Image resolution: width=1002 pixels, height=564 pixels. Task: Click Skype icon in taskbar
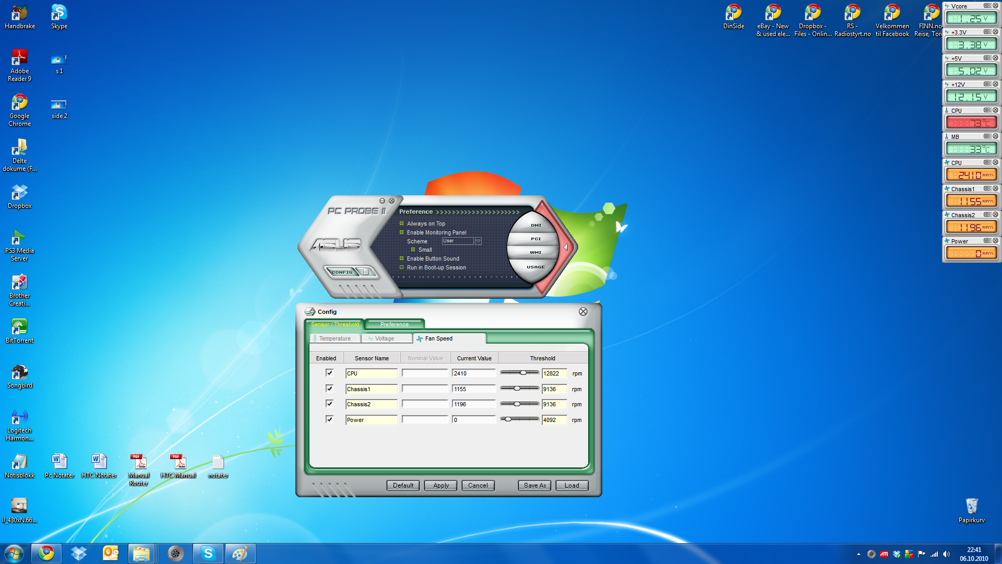click(x=208, y=554)
